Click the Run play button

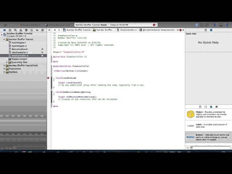(6, 25)
